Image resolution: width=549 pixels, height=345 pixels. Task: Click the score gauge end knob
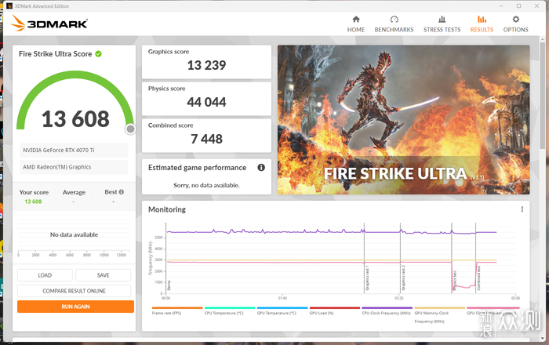click(130, 129)
